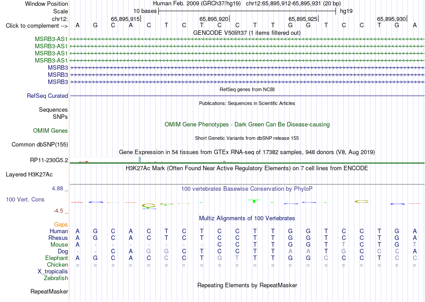Click the '10 bases' scale bar label
425x302 pixels.
click(145, 11)
